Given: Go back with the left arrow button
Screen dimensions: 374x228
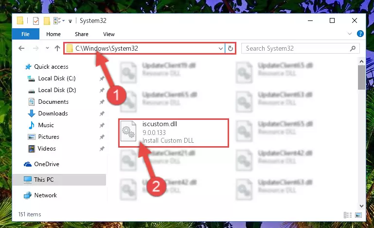Looking at the screenshot, I should [21, 49].
